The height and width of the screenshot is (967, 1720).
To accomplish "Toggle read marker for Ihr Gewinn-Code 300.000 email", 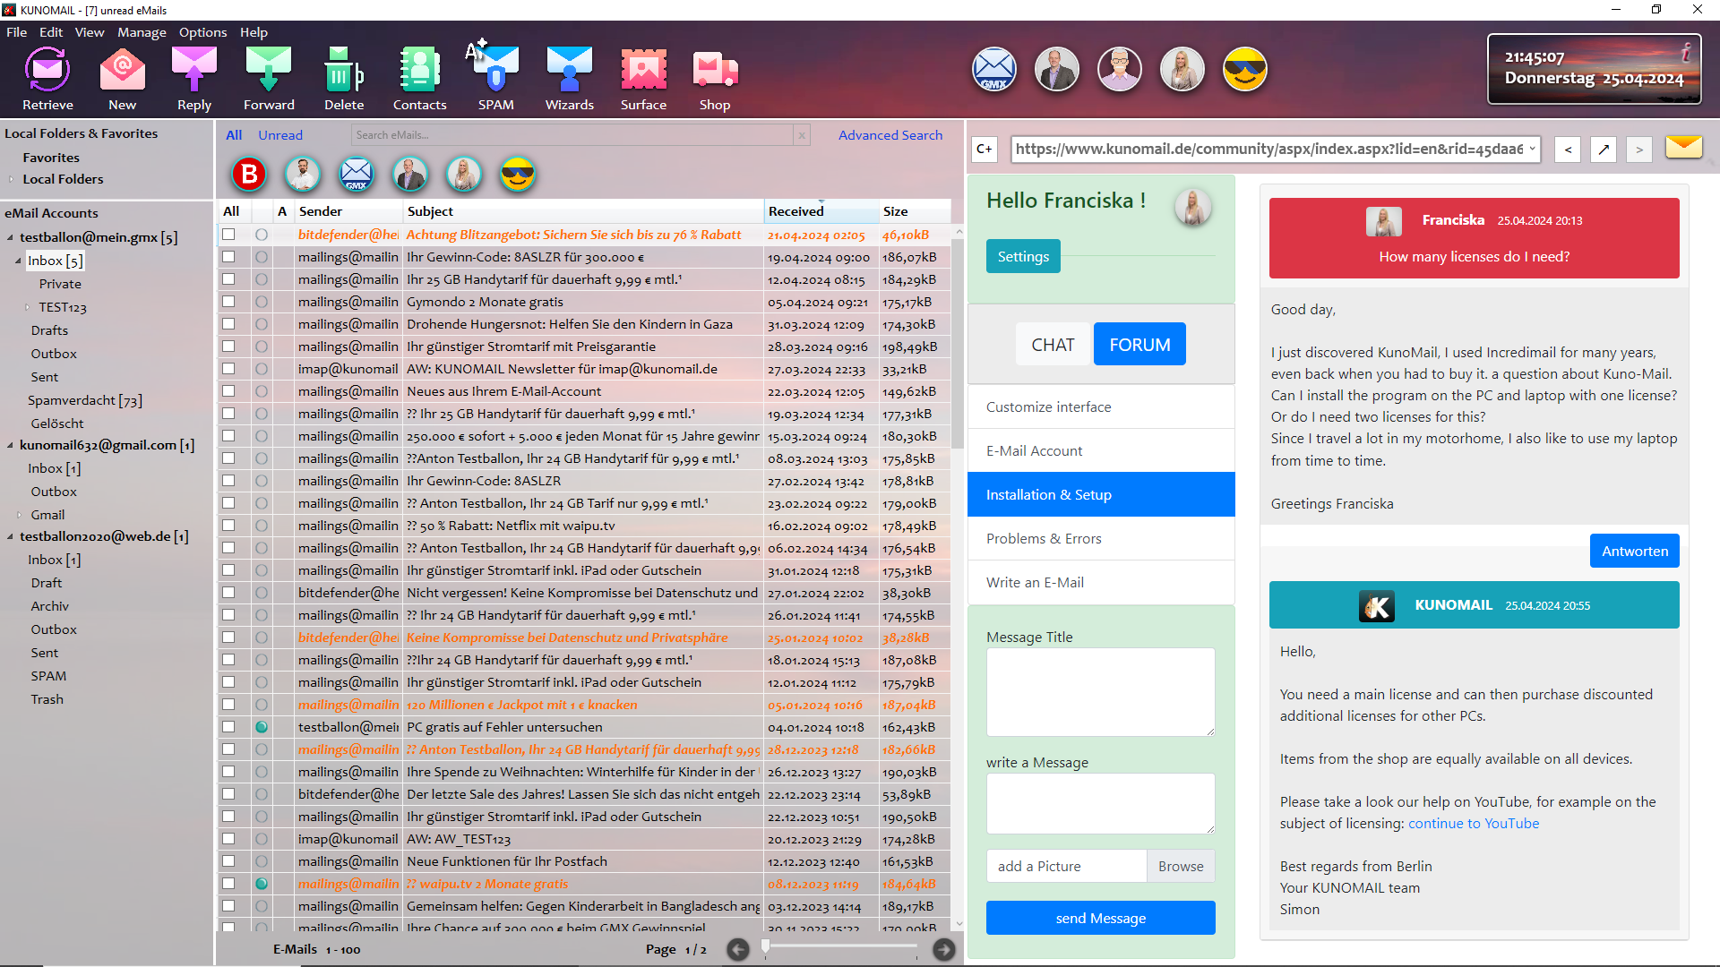I will 262,257.
